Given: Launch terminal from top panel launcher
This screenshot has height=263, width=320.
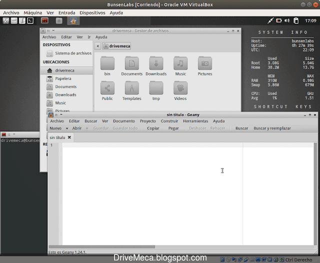Looking at the screenshot, I should point(30,21).
